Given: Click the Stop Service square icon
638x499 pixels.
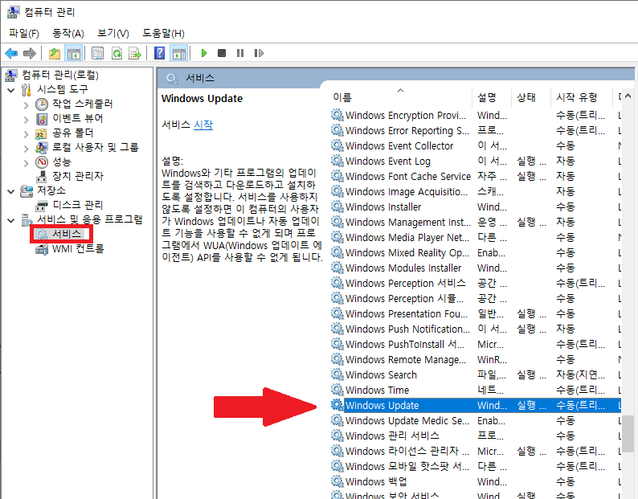Looking at the screenshot, I should (222, 53).
